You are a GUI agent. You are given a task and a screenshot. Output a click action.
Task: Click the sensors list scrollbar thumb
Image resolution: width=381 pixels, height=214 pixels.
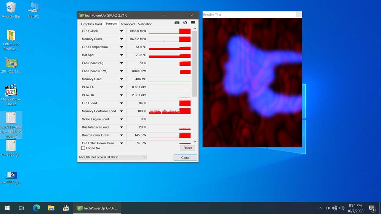(x=195, y=64)
